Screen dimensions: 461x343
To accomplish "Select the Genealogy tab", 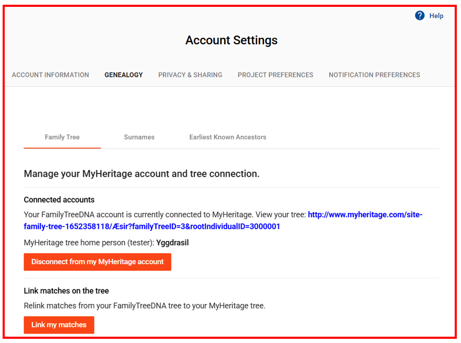I will (123, 75).
